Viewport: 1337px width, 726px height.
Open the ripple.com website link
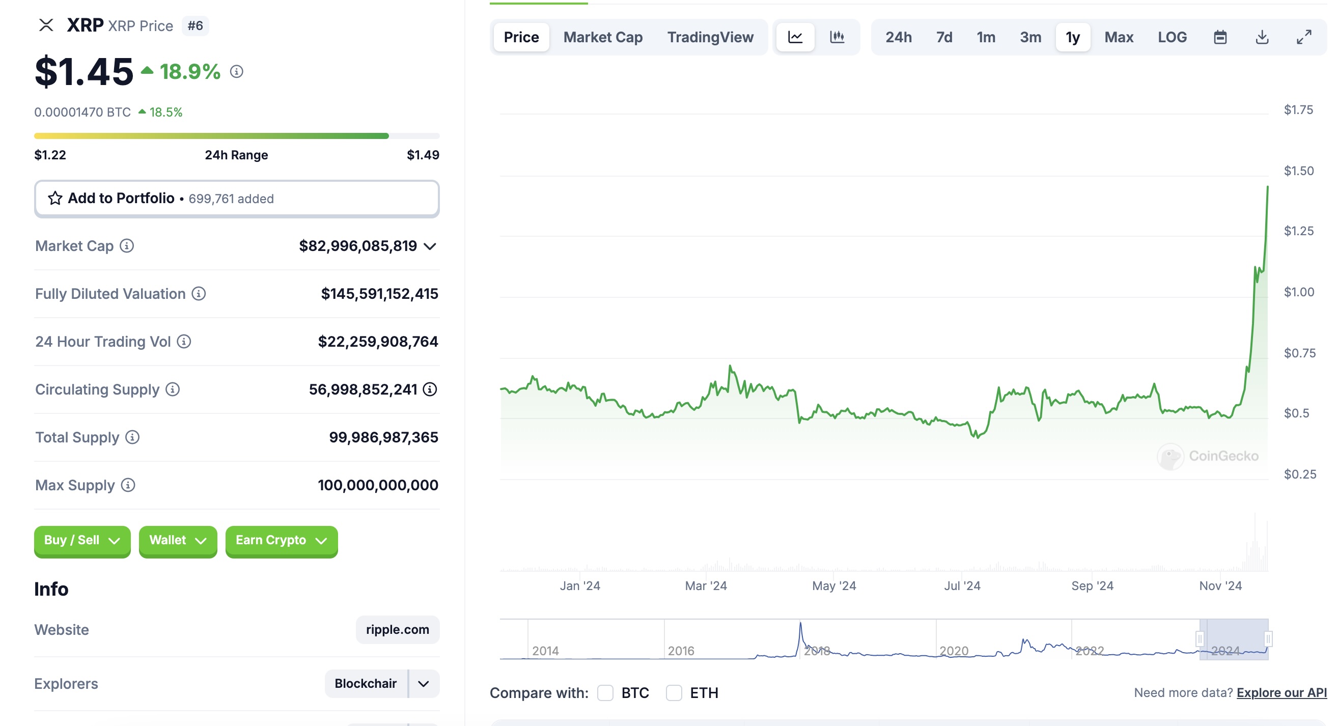398,629
